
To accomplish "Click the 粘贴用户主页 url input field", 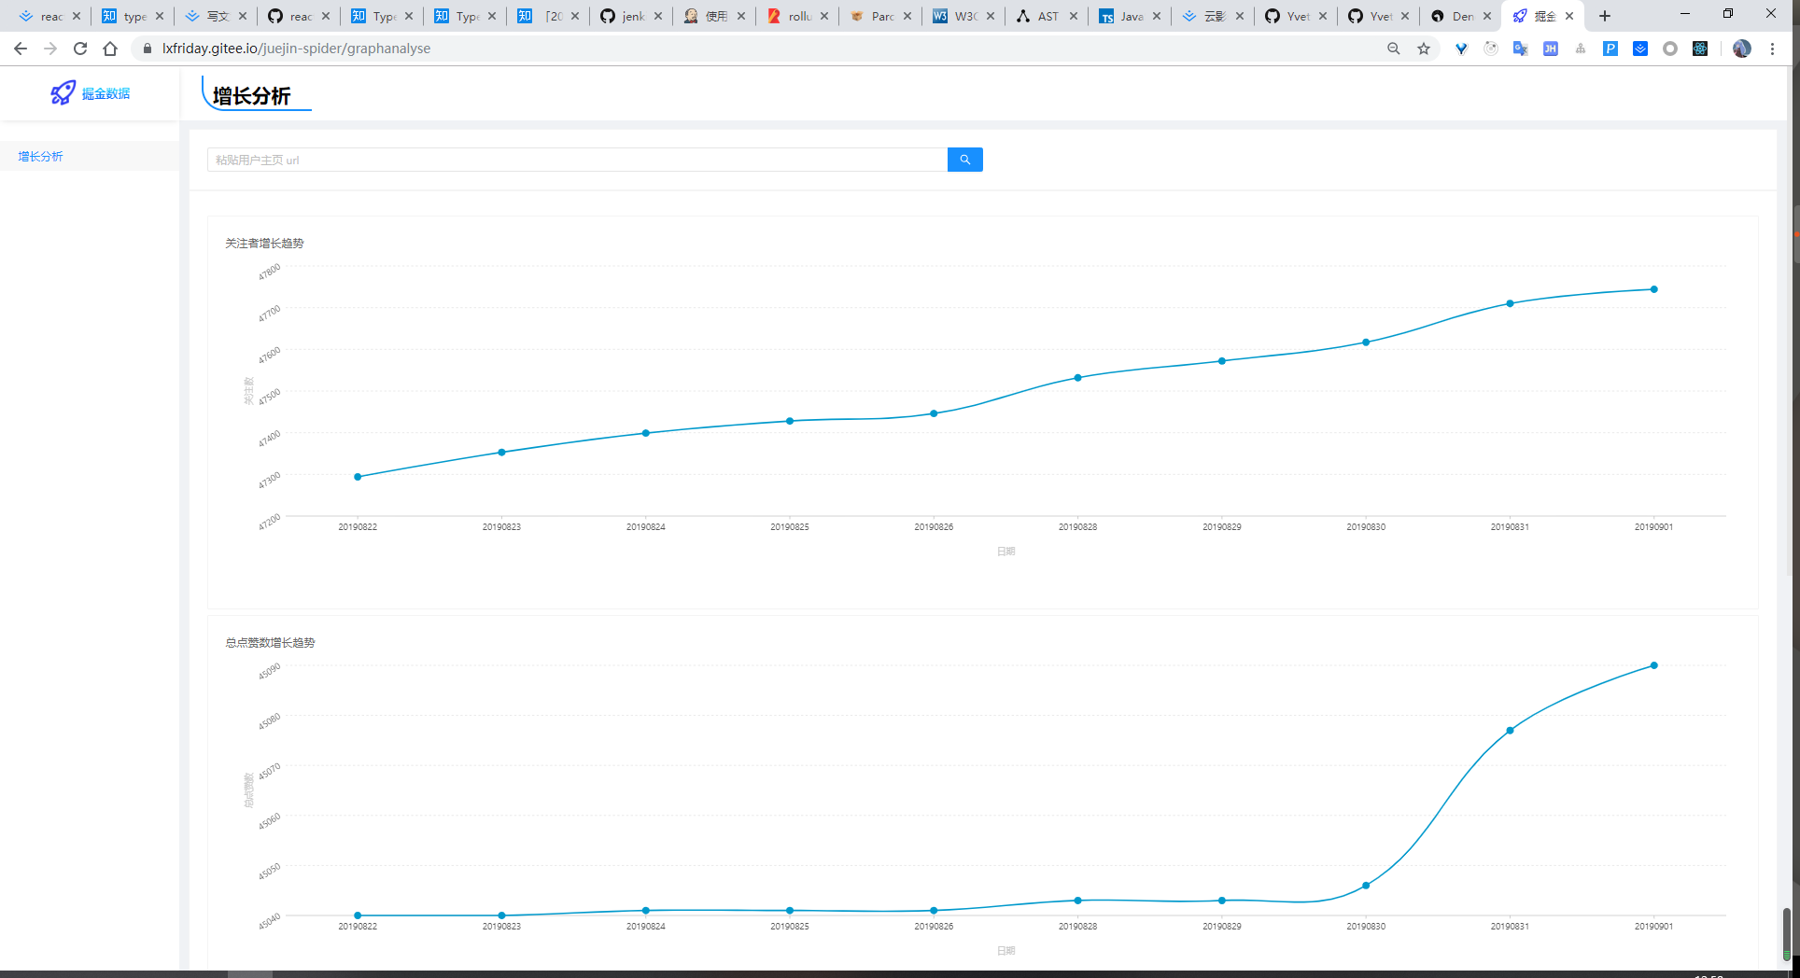I will 577,160.
